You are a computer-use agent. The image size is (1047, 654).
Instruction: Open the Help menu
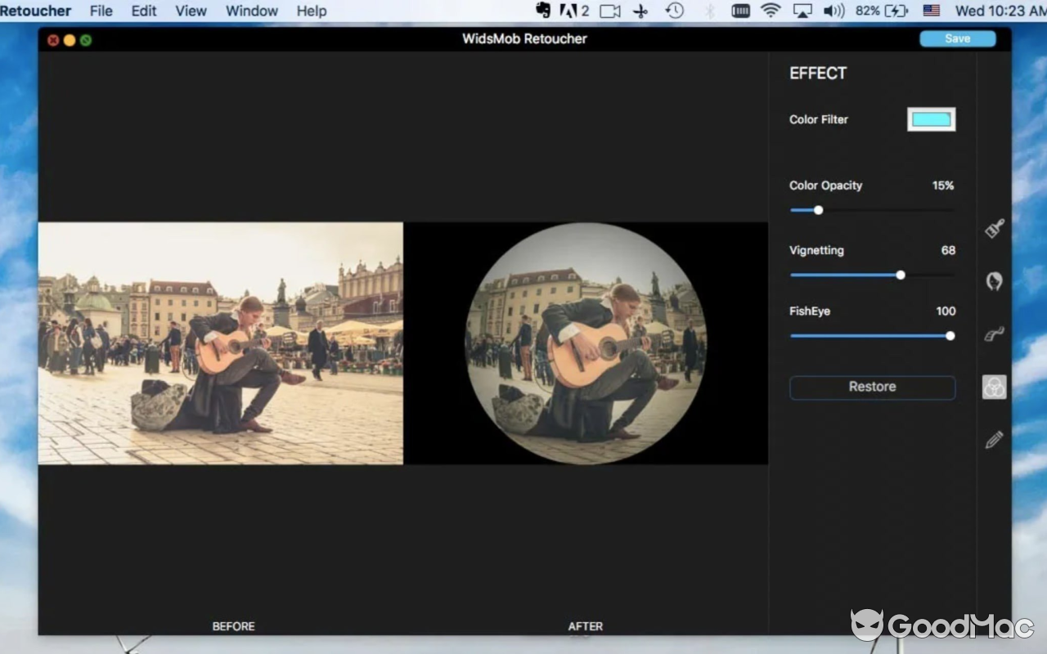311,11
